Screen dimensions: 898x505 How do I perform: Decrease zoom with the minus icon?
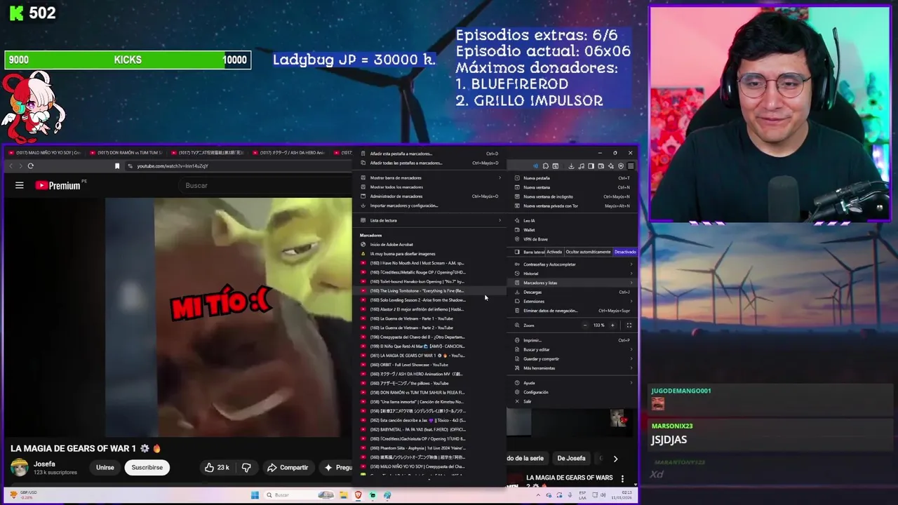point(585,325)
